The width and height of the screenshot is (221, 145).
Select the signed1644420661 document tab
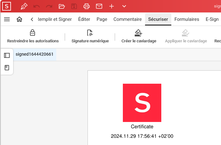(34, 54)
